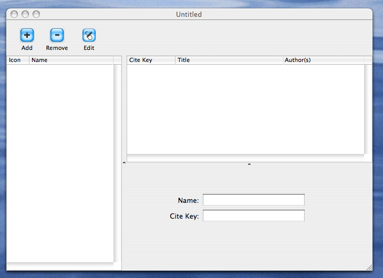This screenshot has height=278, width=383.
Task: Minimize the Untitled window
Action: tap(25, 14)
